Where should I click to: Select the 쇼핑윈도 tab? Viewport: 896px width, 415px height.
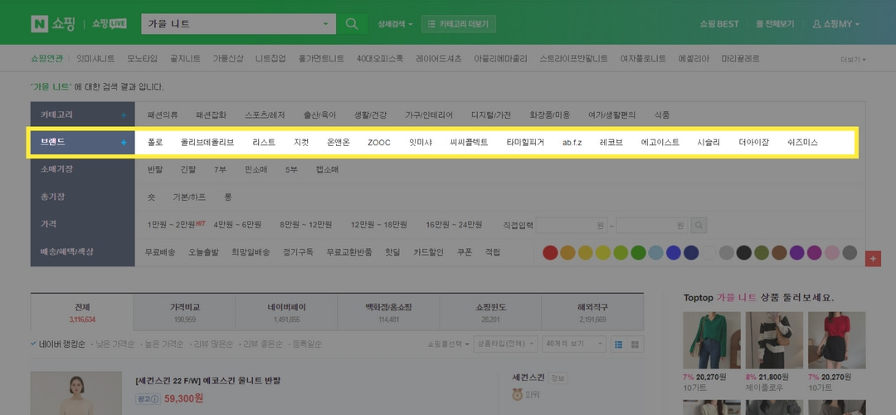(491, 312)
